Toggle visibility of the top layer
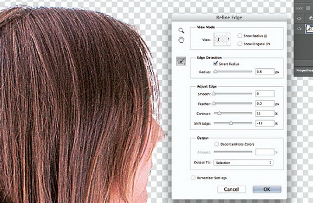Image resolution: width=313 pixels, height=203 pixels. pyautogui.click(x=299, y=18)
